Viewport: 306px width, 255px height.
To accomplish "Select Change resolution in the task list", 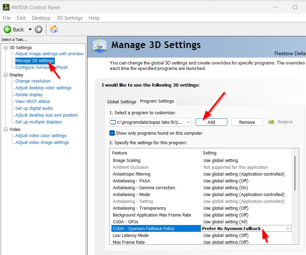I will pyautogui.click(x=32, y=81).
